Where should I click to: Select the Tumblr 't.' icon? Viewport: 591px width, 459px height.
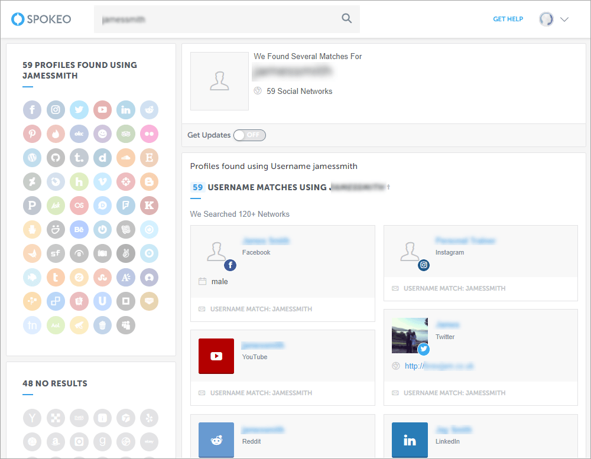(x=79, y=158)
